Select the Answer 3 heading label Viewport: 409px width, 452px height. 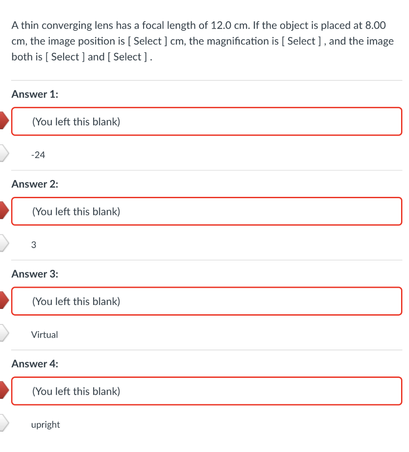tap(34, 274)
